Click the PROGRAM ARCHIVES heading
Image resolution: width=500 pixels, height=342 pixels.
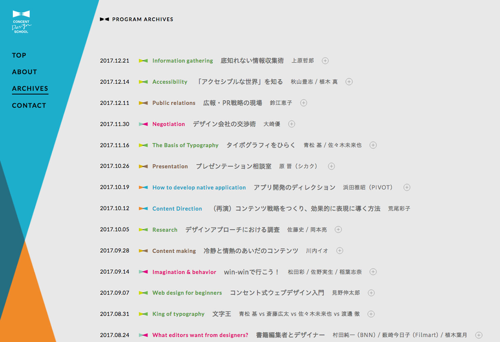(143, 19)
